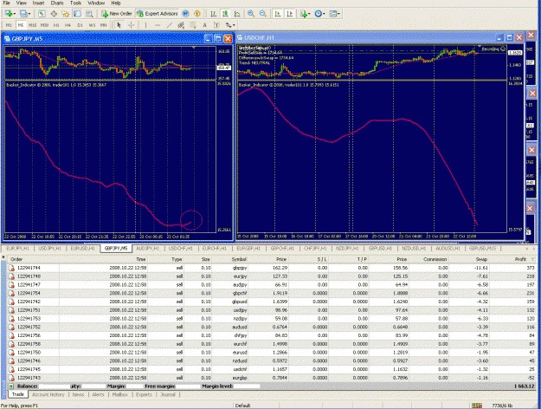Switch timeframe to H1
The image size is (541, 409).
56,25
